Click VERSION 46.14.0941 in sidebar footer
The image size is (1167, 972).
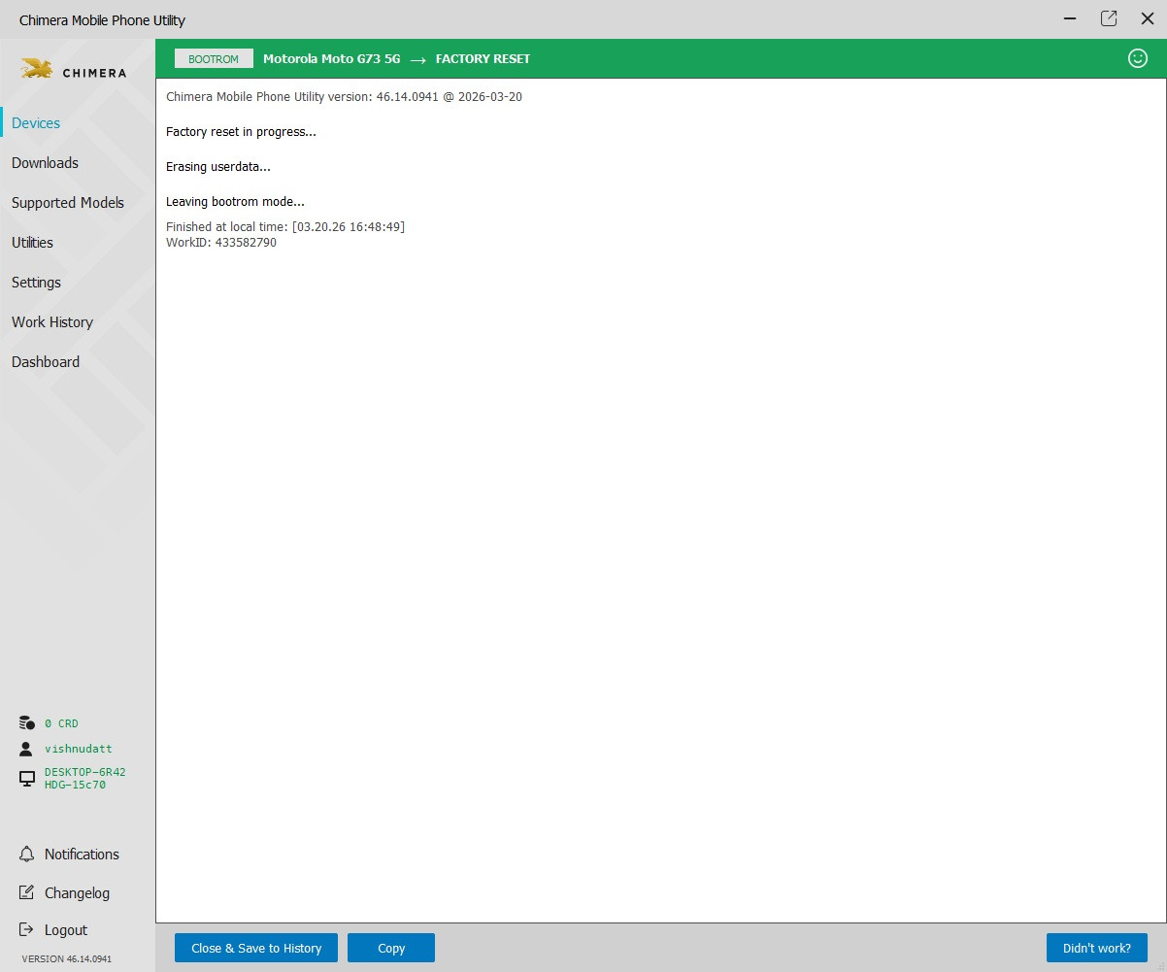tap(67, 958)
